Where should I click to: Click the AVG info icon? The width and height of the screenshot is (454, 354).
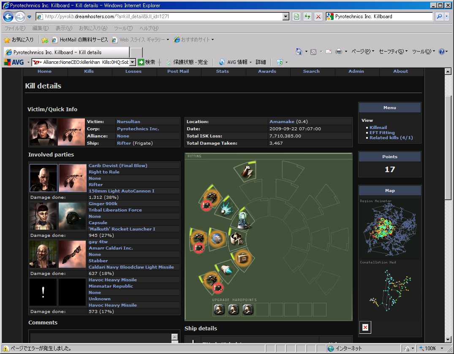click(222, 62)
